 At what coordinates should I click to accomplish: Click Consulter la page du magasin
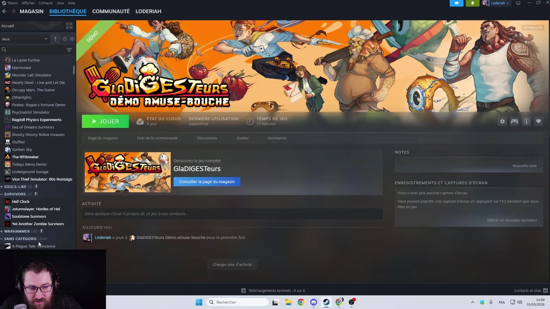click(207, 182)
